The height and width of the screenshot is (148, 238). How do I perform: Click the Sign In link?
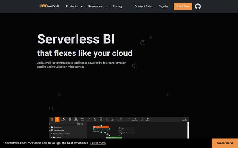163,6
